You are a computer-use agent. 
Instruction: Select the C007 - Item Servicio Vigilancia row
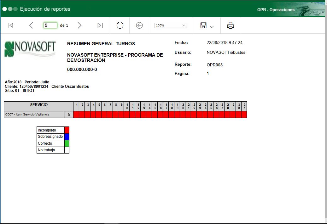click(x=35, y=115)
